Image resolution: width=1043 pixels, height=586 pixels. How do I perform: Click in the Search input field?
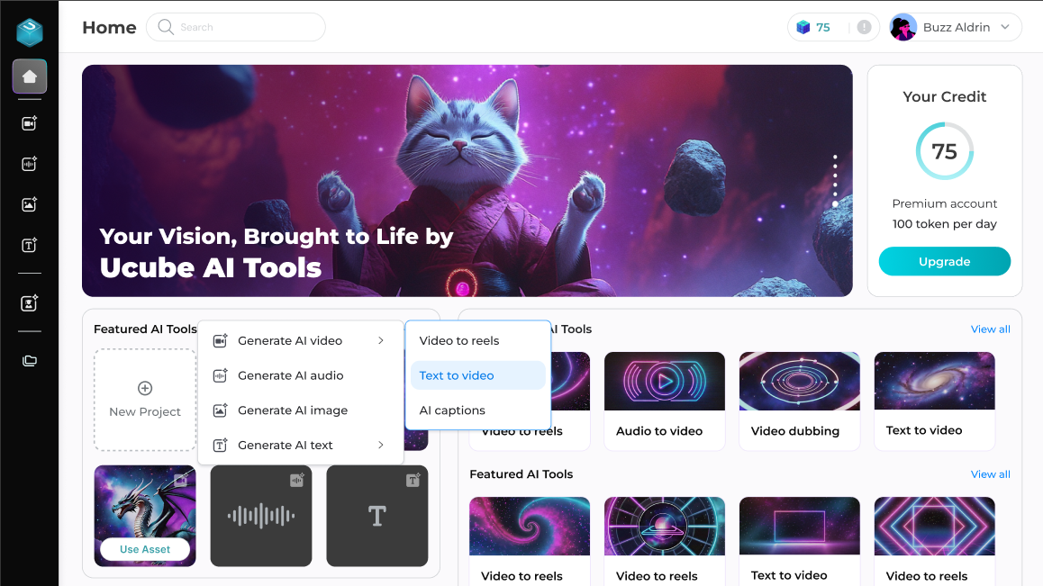[243, 27]
